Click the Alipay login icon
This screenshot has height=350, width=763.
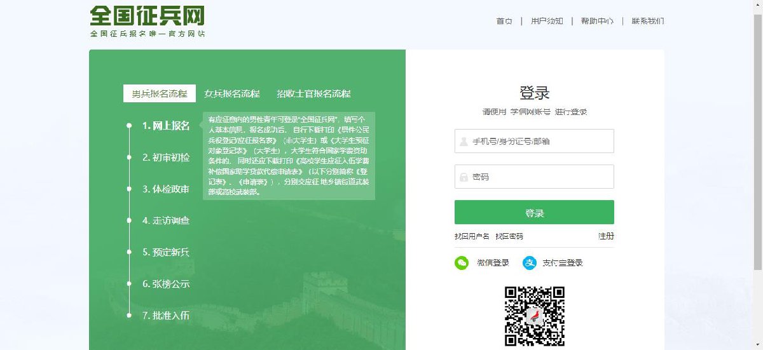pos(530,263)
